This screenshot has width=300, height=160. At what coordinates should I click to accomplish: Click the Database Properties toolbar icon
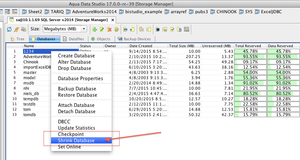coord(117,29)
